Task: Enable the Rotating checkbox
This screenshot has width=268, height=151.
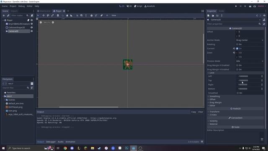Action: (x=237, y=44)
